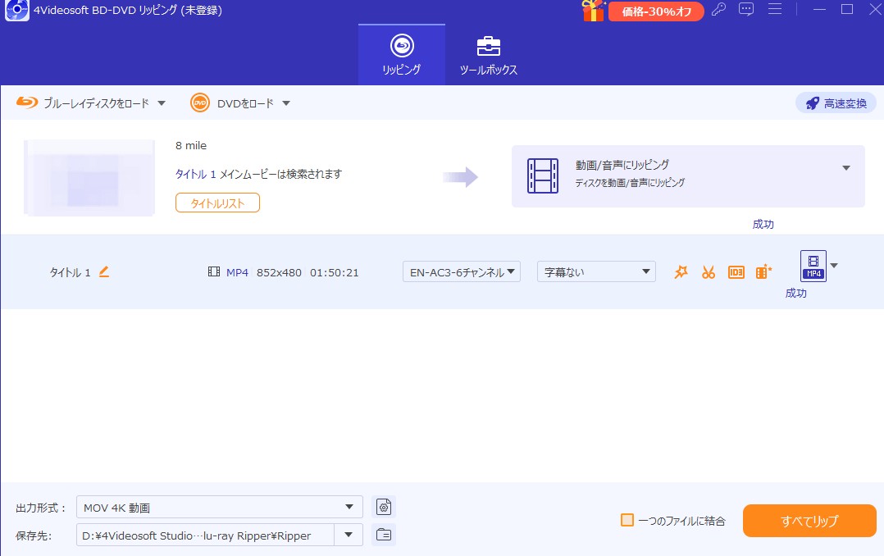Click the app logo in title bar
Viewport: 884px width, 556px height.
point(17,10)
